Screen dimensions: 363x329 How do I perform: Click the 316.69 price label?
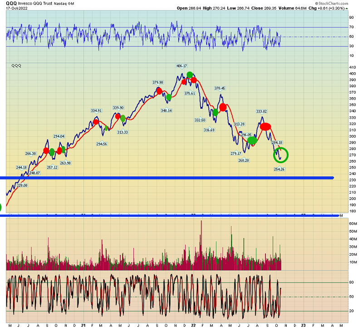[209, 130]
